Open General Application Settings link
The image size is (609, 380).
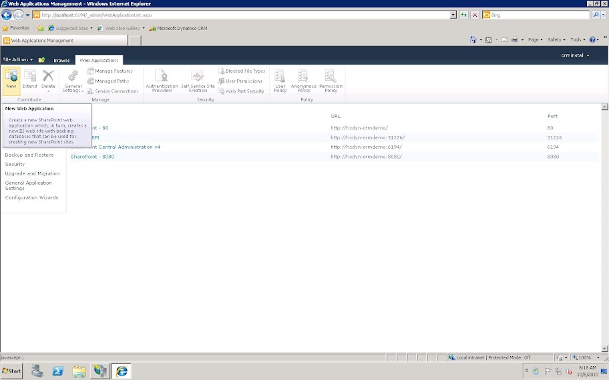tap(28, 185)
